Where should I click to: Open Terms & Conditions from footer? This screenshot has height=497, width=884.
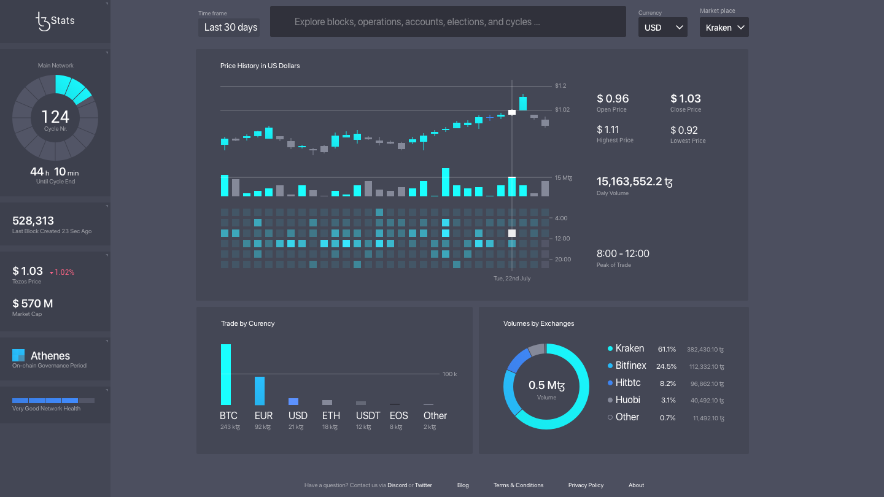tap(518, 485)
